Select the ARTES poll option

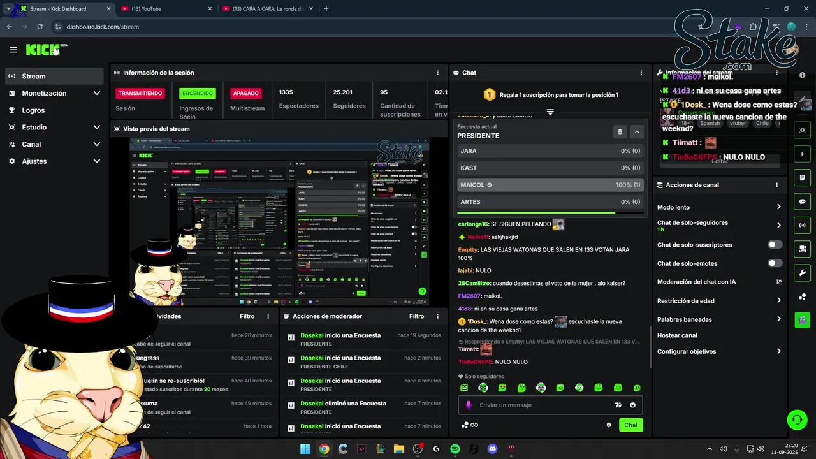pos(550,201)
